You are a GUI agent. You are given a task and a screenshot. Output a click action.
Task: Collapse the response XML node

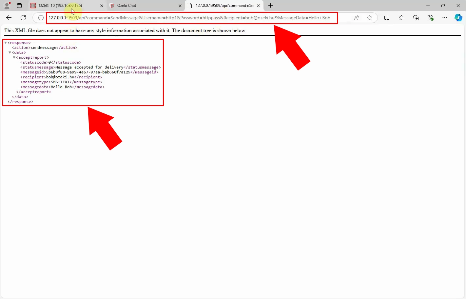pos(6,43)
